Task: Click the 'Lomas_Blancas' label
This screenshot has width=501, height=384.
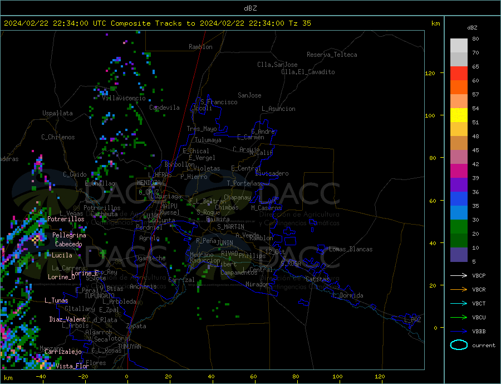Action: coord(351,249)
